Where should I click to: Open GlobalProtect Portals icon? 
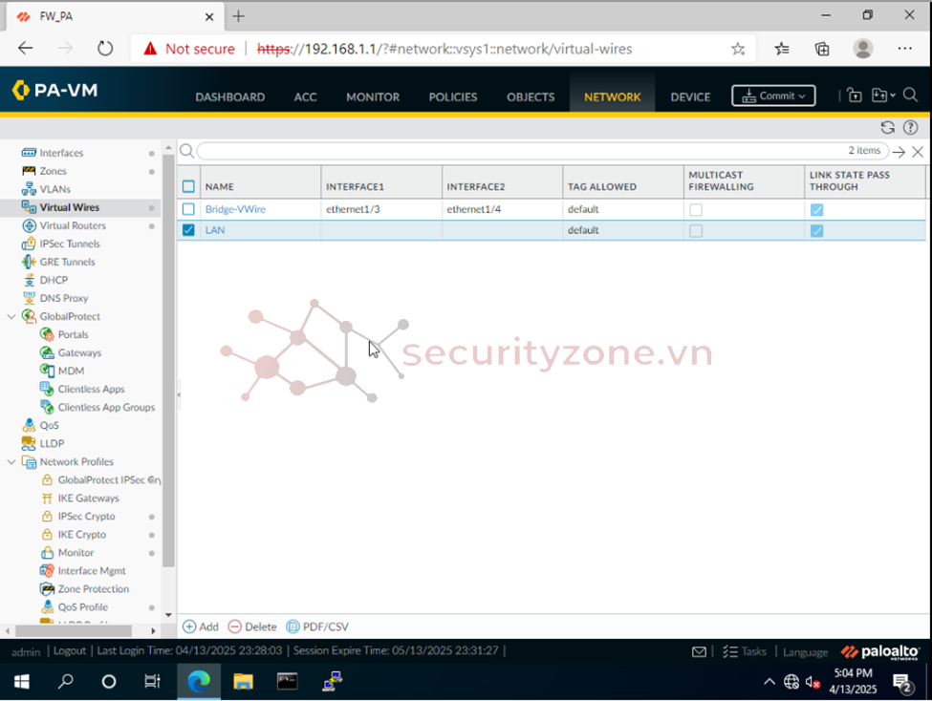47,334
